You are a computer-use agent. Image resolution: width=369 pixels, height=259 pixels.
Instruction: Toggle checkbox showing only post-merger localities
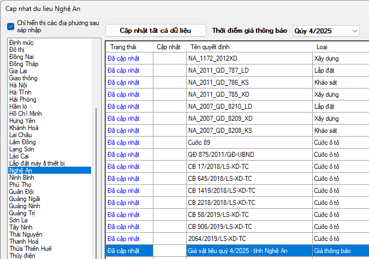pyautogui.click(x=11, y=26)
